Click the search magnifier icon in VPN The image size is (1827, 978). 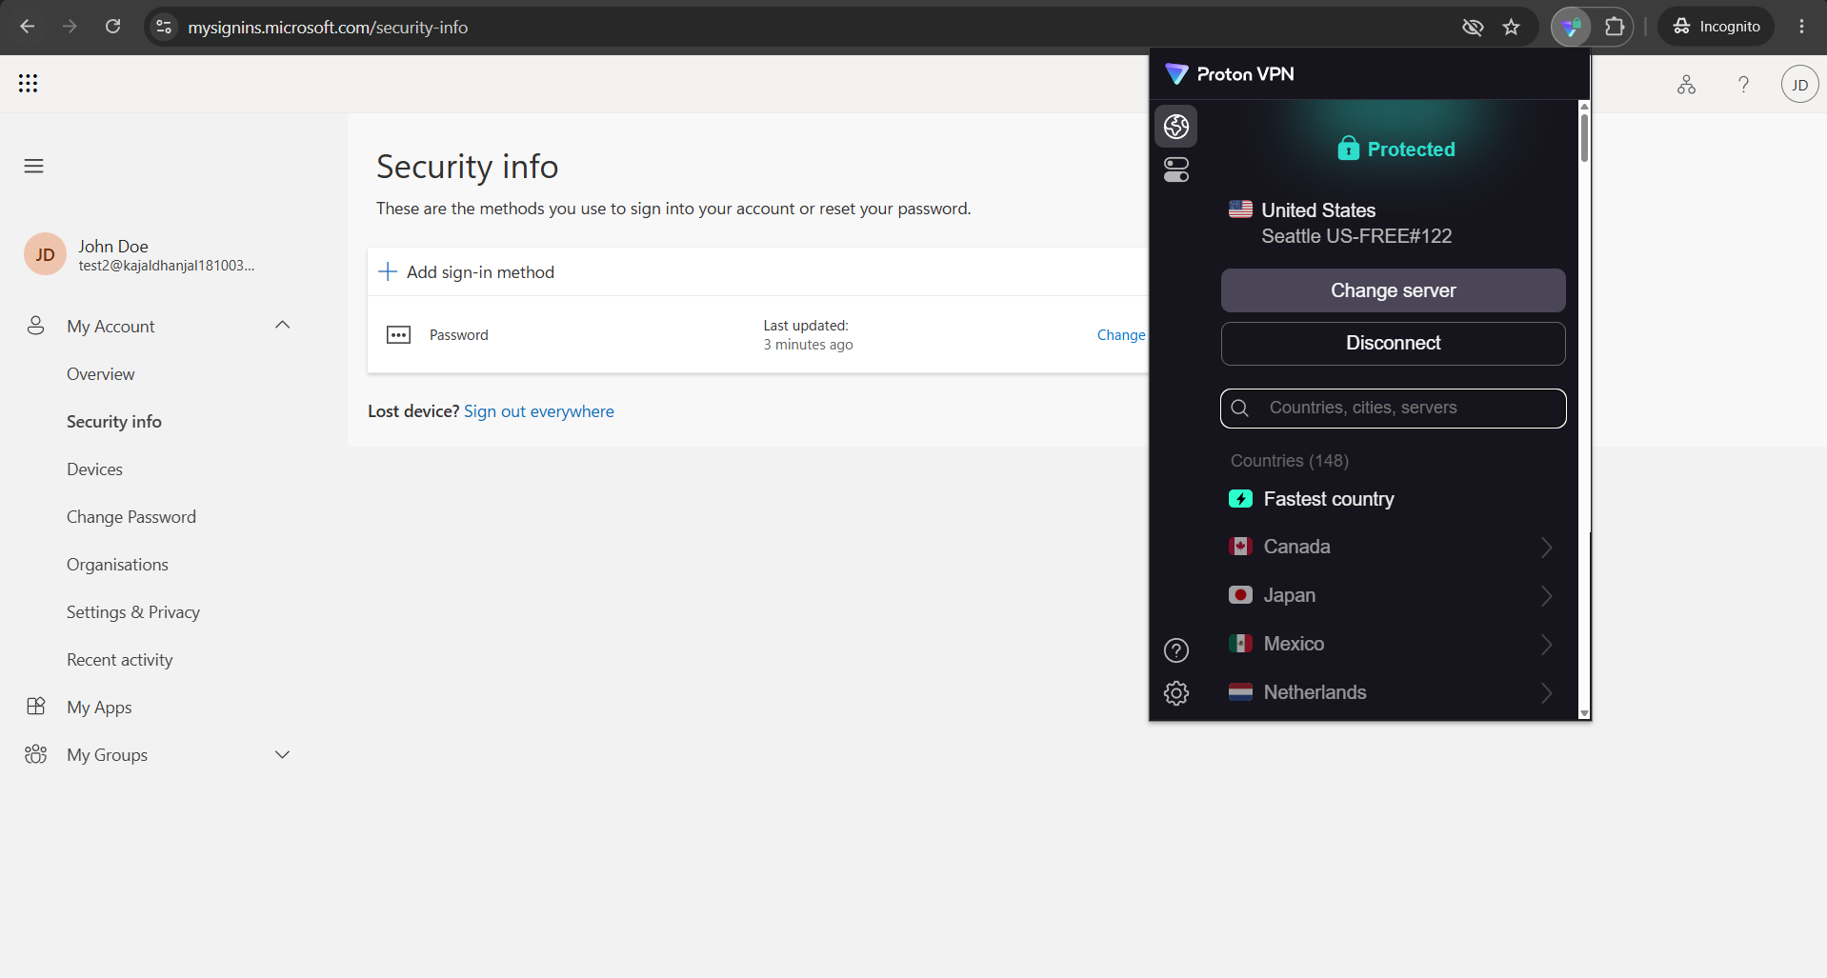pos(1240,409)
